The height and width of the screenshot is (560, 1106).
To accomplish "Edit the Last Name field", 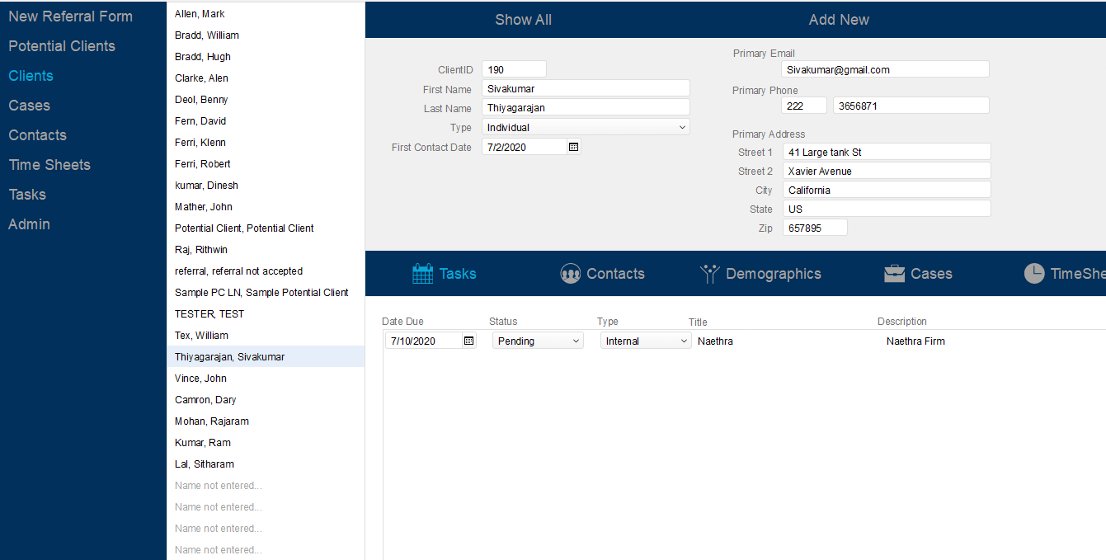I will pos(586,107).
